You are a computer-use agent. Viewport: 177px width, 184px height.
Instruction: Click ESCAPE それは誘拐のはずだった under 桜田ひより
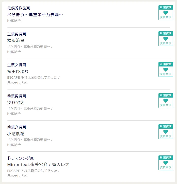(32, 78)
